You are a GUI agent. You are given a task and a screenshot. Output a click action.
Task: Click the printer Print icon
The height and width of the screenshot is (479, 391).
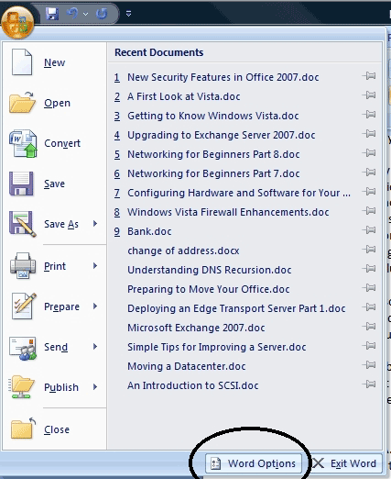23,266
